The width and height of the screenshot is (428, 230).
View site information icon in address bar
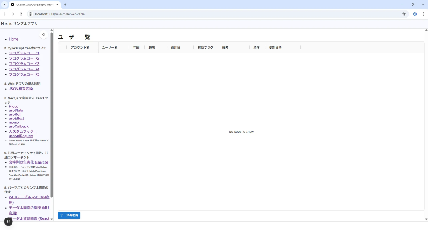point(31,14)
